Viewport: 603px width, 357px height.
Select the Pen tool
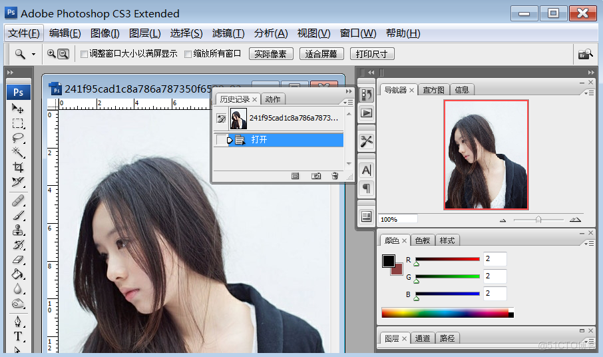pos(18,321)
